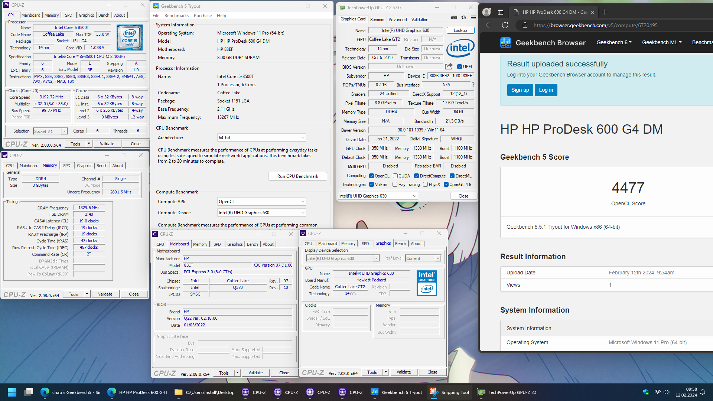Toggle Ray Tracing checkbox
The image size is (713, 401).
click(x=395, y=185)
